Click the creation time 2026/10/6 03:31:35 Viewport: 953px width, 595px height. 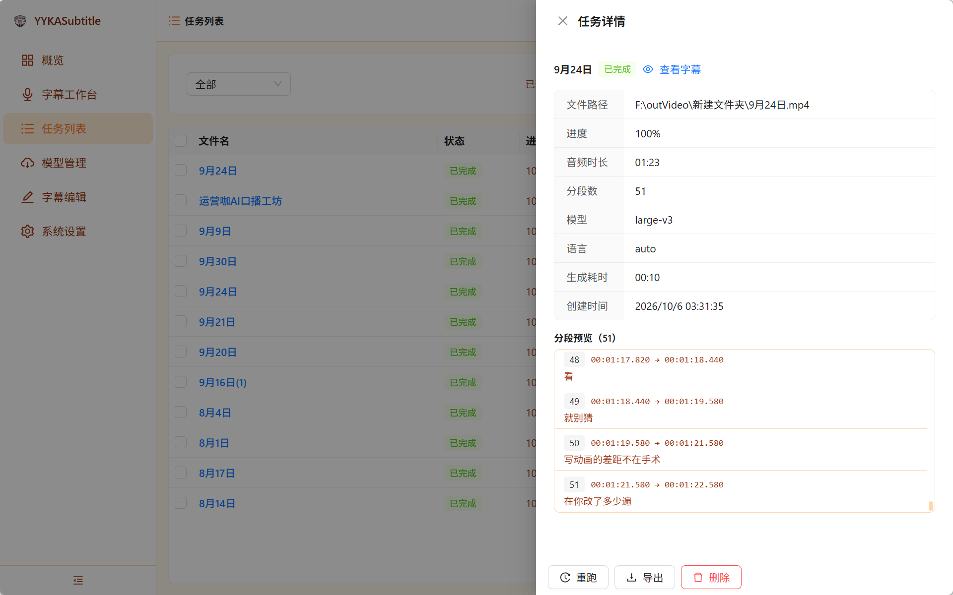tap(679, 306)
